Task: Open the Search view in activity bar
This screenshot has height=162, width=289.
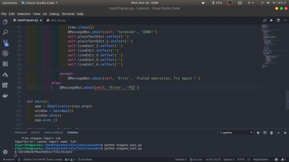Action: 5,32
